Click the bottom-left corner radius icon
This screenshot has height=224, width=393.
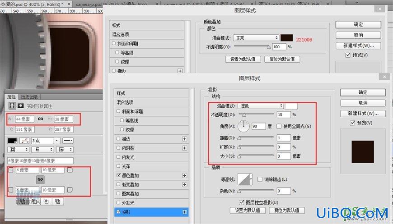(x=11, y=190)
